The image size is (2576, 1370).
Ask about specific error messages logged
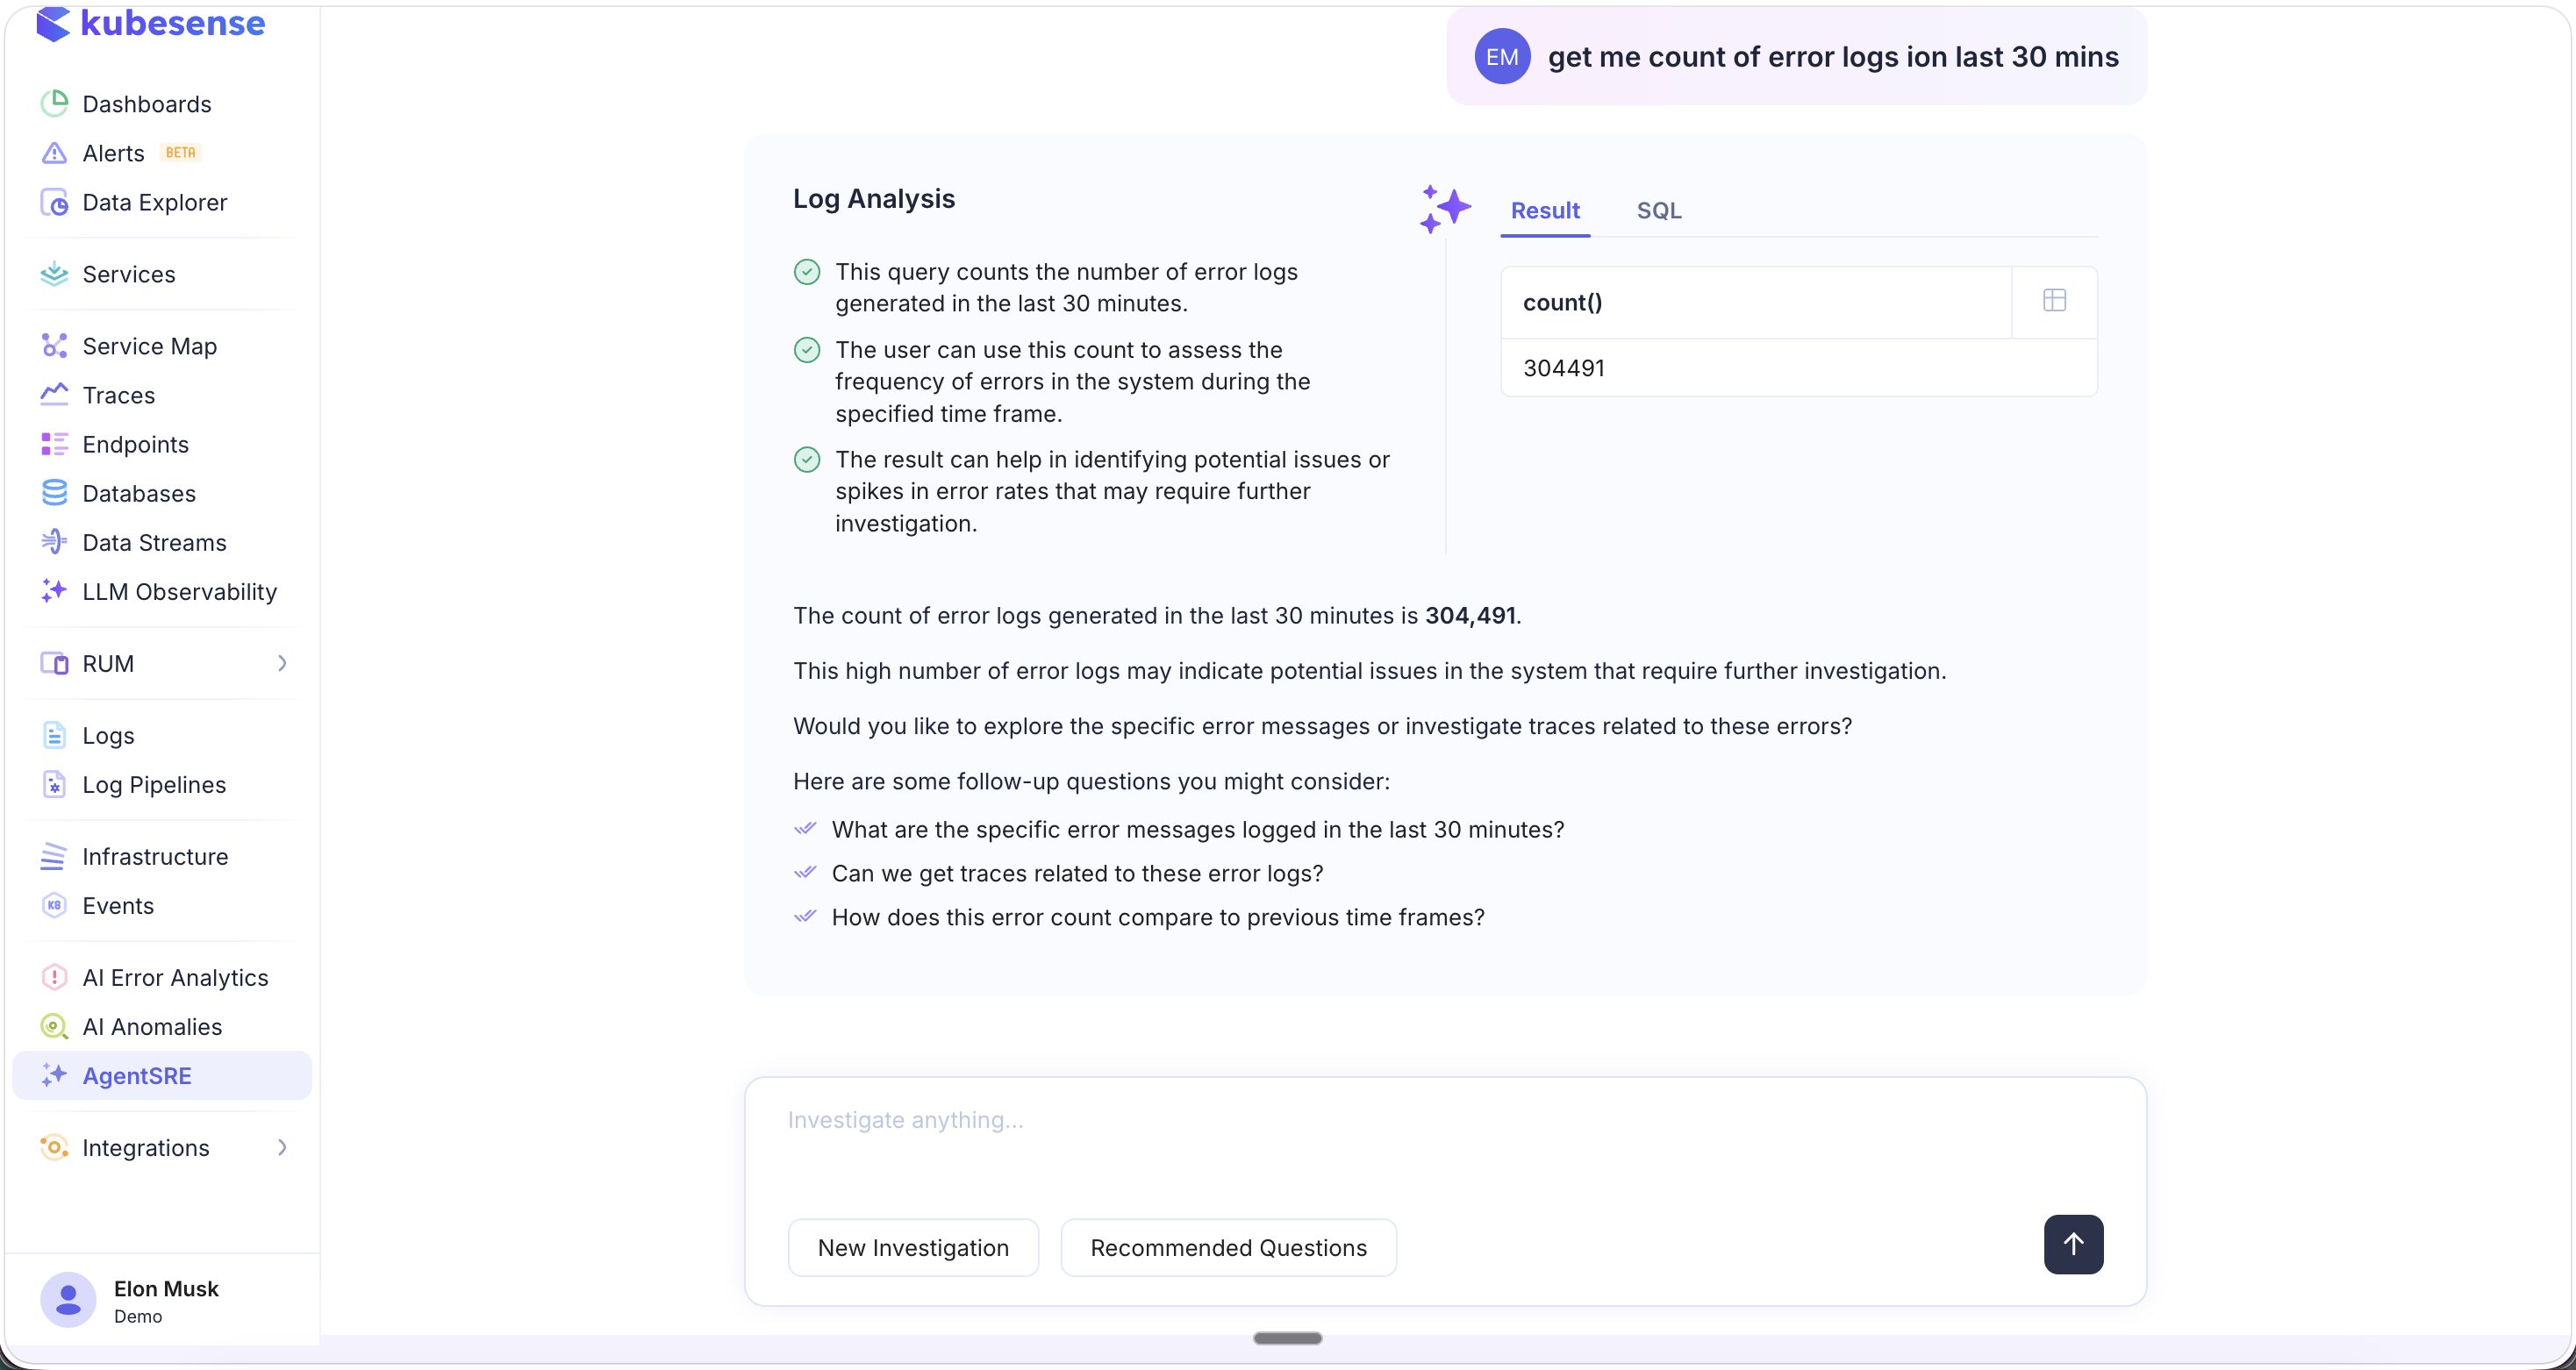coord(1198,829)
